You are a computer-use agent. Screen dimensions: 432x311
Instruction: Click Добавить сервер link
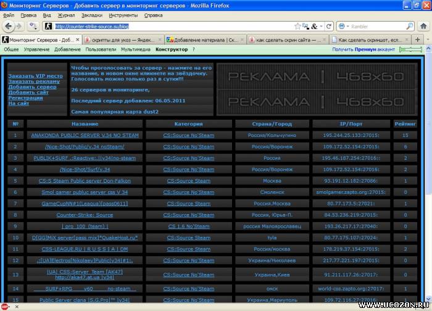tap(32, 87)
